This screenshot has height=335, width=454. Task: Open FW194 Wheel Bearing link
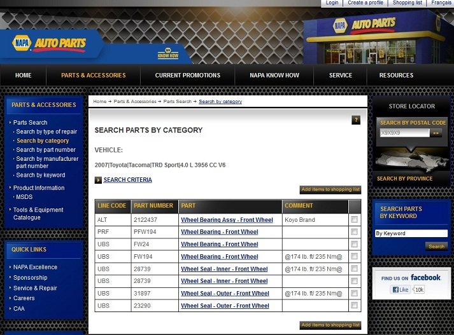(220, 257)
